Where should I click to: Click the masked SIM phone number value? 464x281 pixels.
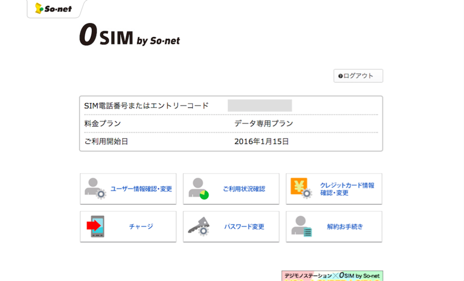tap(260, 105)
